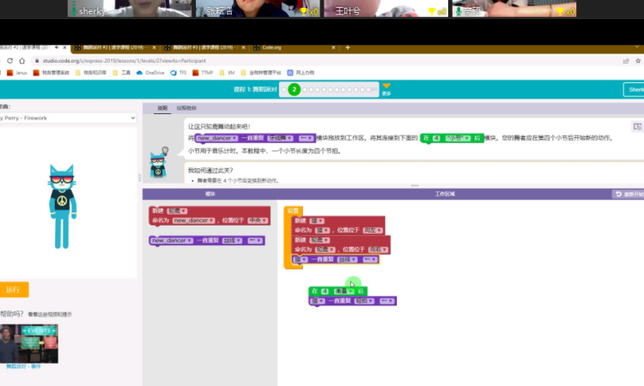Viewport: 644px width, 386px height.
Task: Click the share icon in address bar
Action: point(626,61)
